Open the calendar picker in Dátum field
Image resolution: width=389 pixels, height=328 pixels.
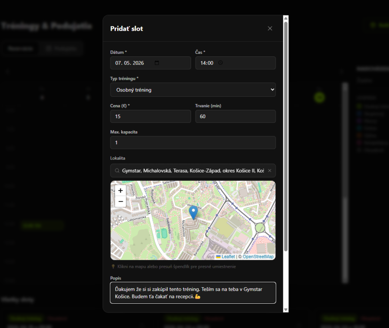[x=157, y=63]
